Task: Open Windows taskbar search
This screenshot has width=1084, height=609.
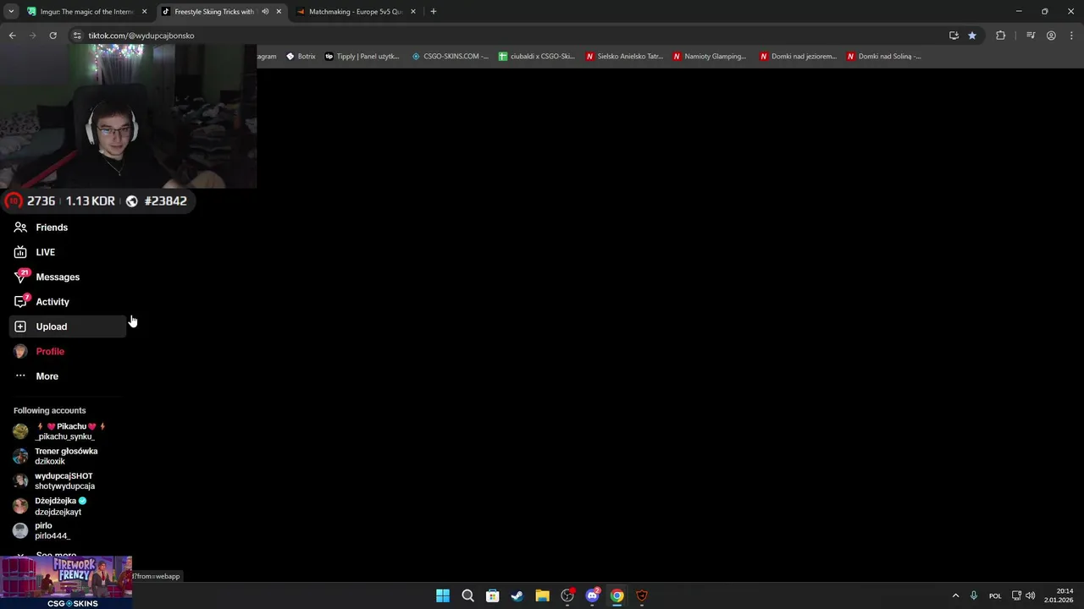Action: (467, 595)
